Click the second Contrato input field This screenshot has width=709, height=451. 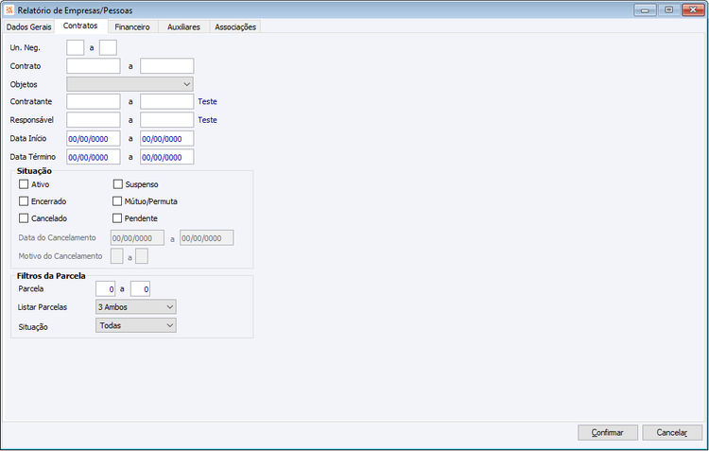(166, 66)
